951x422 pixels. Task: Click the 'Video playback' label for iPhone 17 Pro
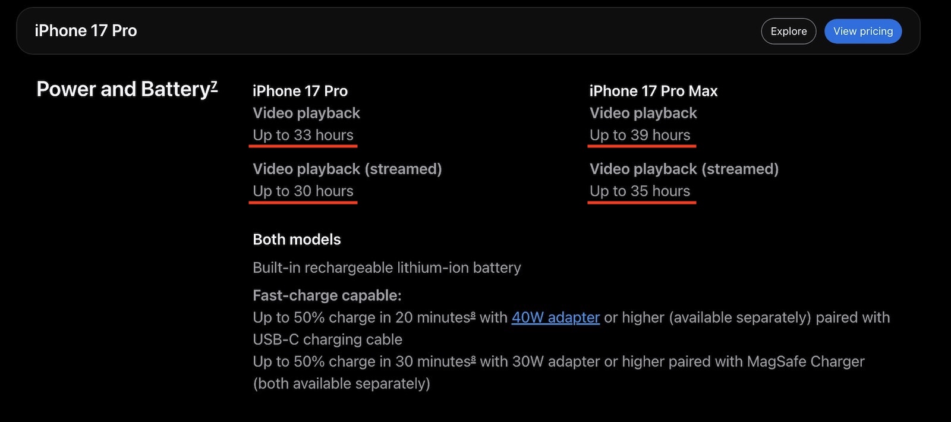click(x=306, y=113)
